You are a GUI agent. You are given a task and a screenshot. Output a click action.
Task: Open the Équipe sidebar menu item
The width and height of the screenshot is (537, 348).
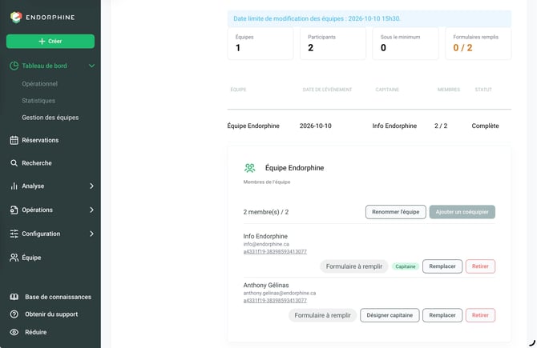31,258
